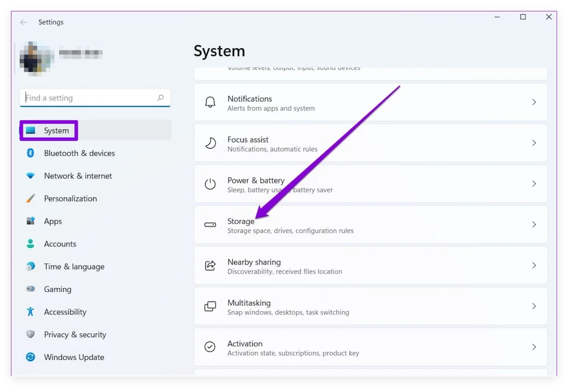Go to Gaming settings
568x387 pixels.
[95, 289]
